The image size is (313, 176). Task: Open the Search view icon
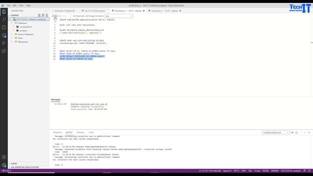pyautogui.click(x=4, y=20)
